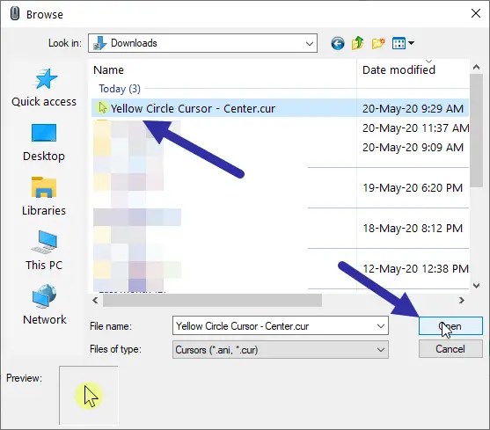Screen dimensions: 490x430
Task: Click the horizontal scrollbar thumb
Action: point(213,301)
